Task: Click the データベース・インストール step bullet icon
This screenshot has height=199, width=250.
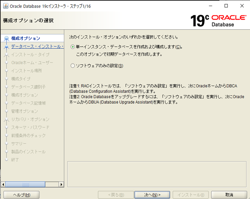Action: (6, 47)
